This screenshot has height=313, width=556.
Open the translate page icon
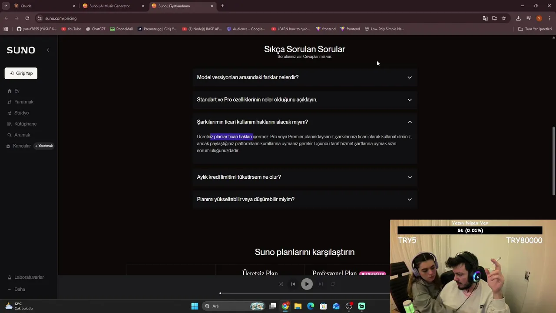tap(485, 18)
